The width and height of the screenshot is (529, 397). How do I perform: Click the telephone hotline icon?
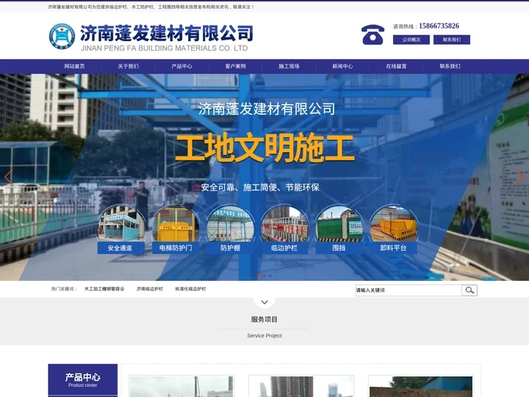coord(373,35)
